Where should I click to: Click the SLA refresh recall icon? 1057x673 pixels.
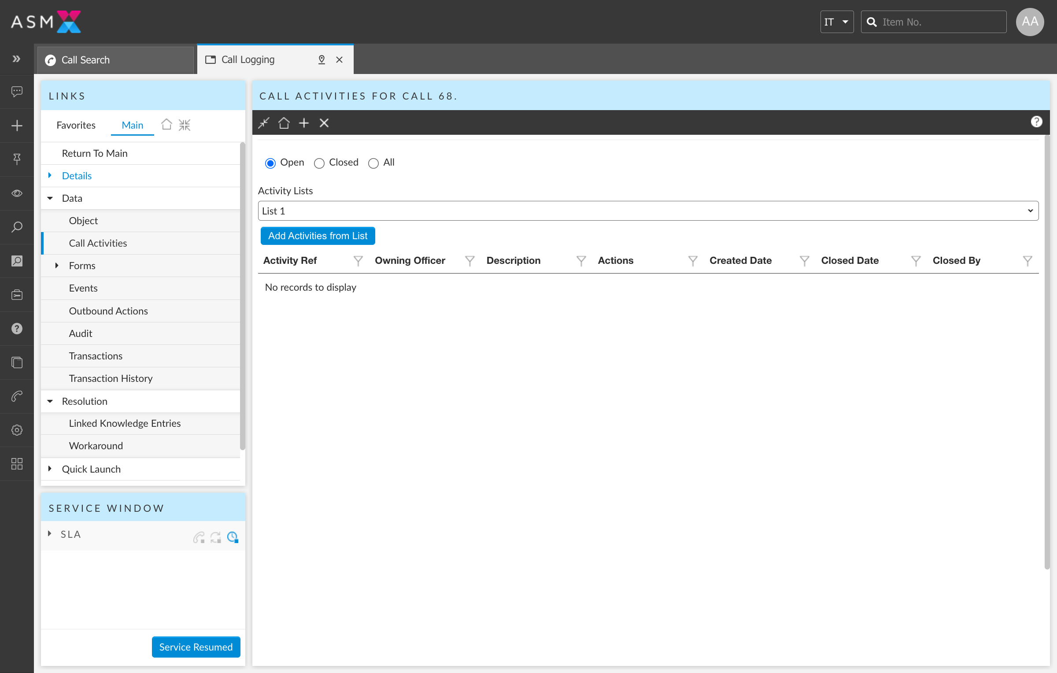click(216, 537)
